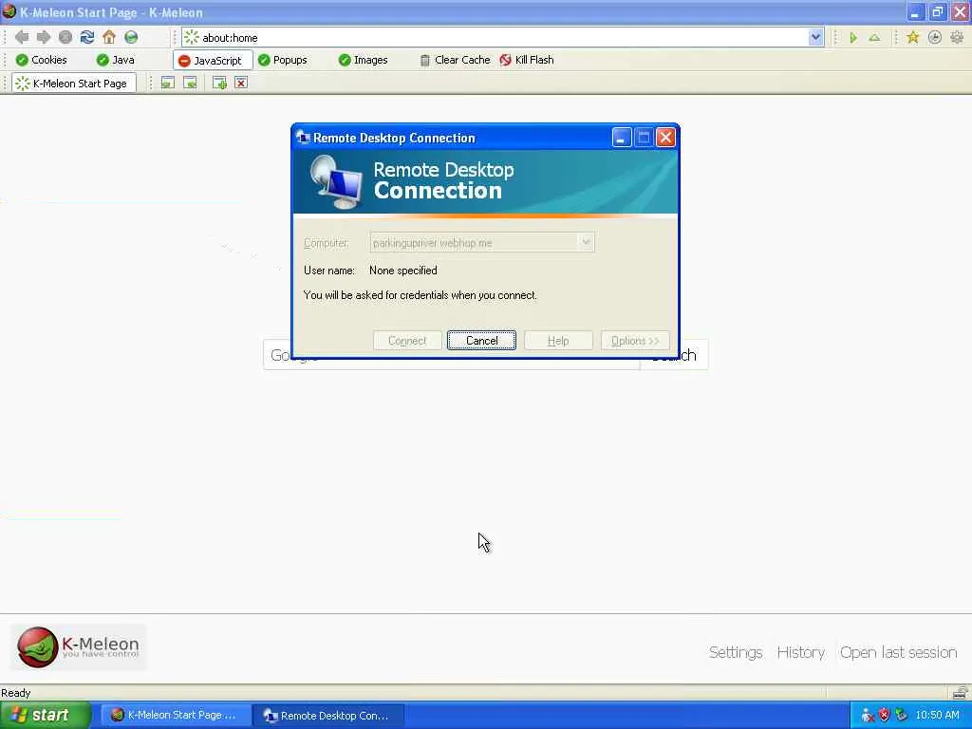Switch to the K-Meleon Start Page taskbar button

point(174,715)
